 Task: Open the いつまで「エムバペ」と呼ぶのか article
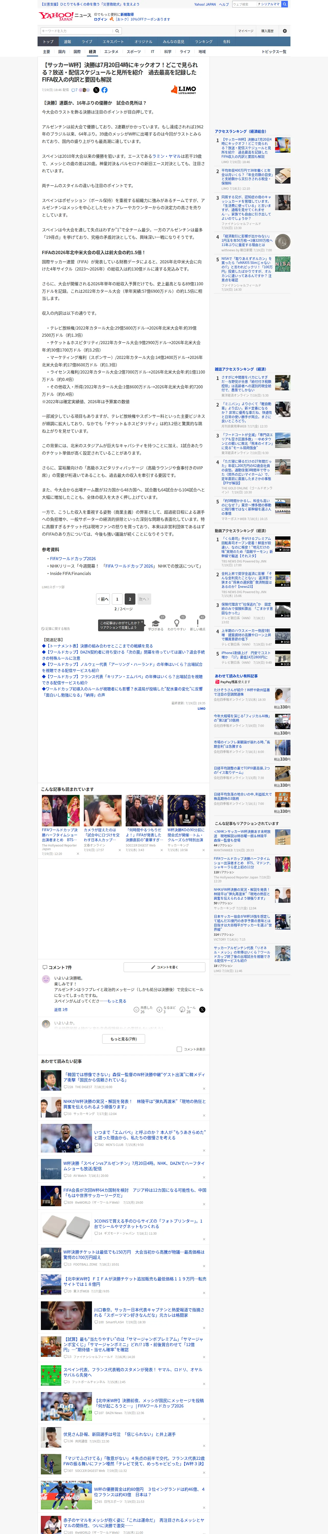pos(149,1135)
